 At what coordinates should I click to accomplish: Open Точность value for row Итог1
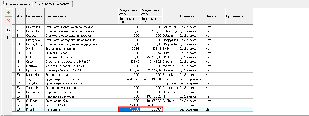click(191, 109)
